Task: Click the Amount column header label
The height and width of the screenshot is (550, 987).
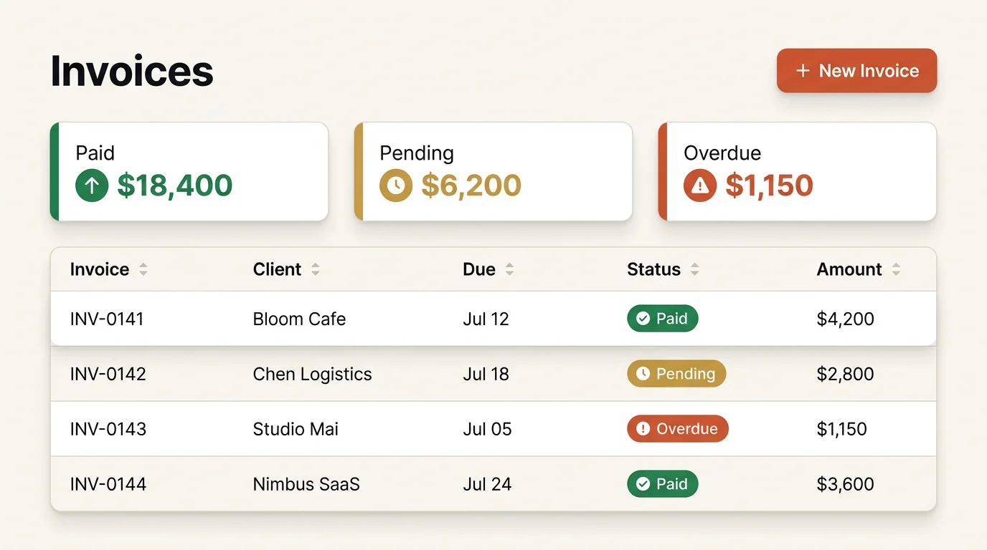Action: [849, 269]
